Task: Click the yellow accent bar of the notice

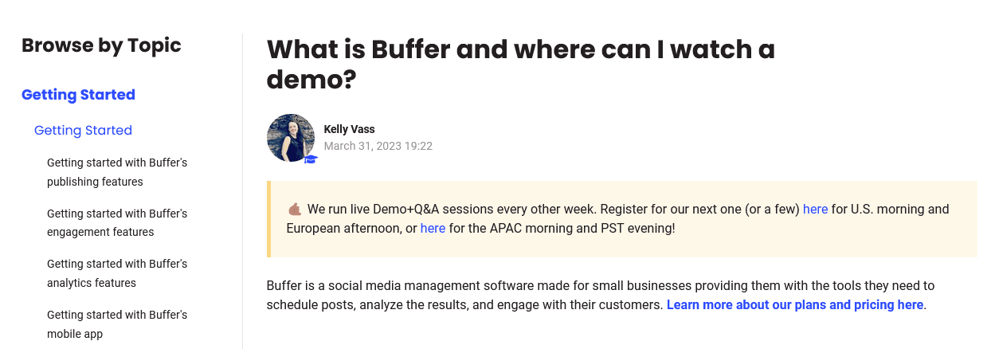Action: [269, 219]
